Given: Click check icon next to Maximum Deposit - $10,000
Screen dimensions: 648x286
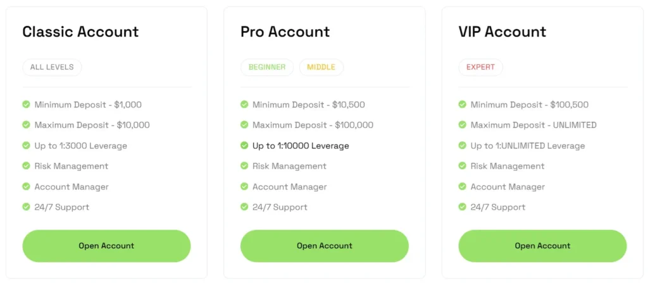Looking at the screenshot, I should [x=27, y=125].
